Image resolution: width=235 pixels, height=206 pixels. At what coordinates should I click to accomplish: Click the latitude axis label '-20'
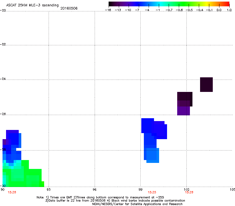3,10
